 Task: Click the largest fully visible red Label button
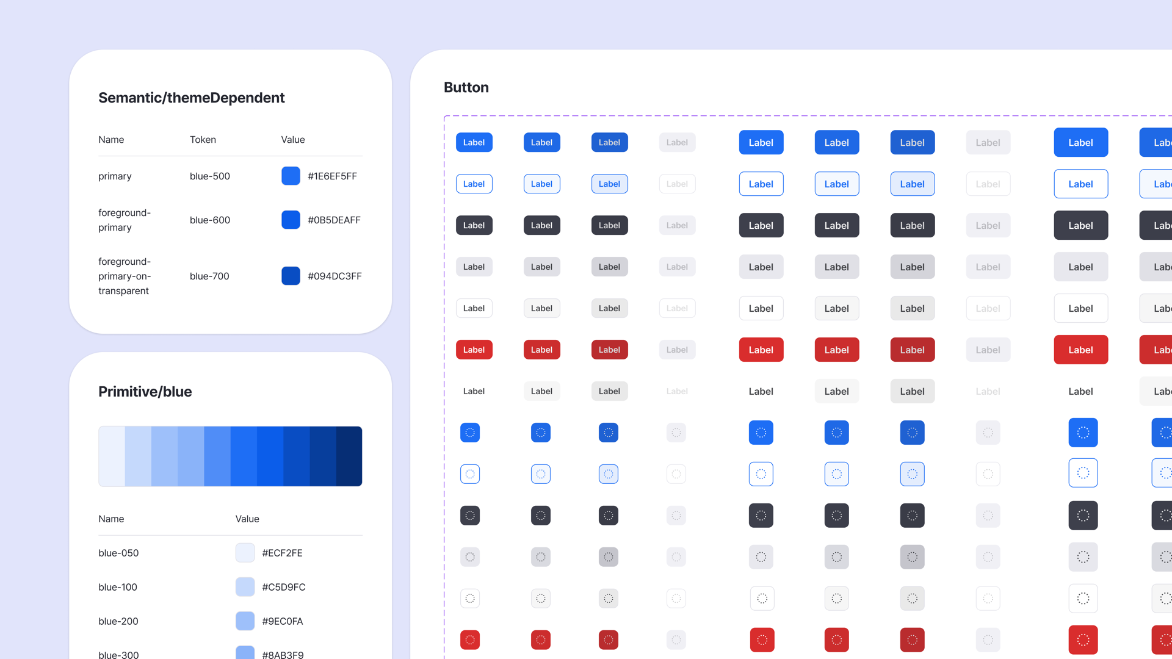1080,350
